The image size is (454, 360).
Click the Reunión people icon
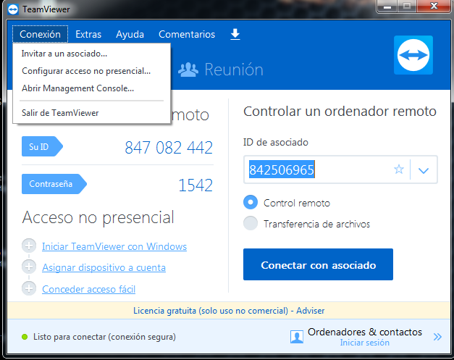click(188, 70)
